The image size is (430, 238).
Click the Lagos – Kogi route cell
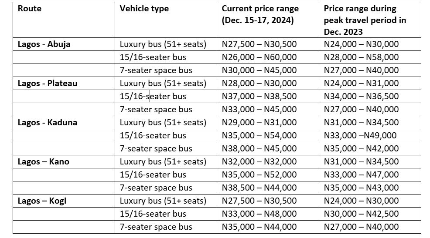pos(42,201)
